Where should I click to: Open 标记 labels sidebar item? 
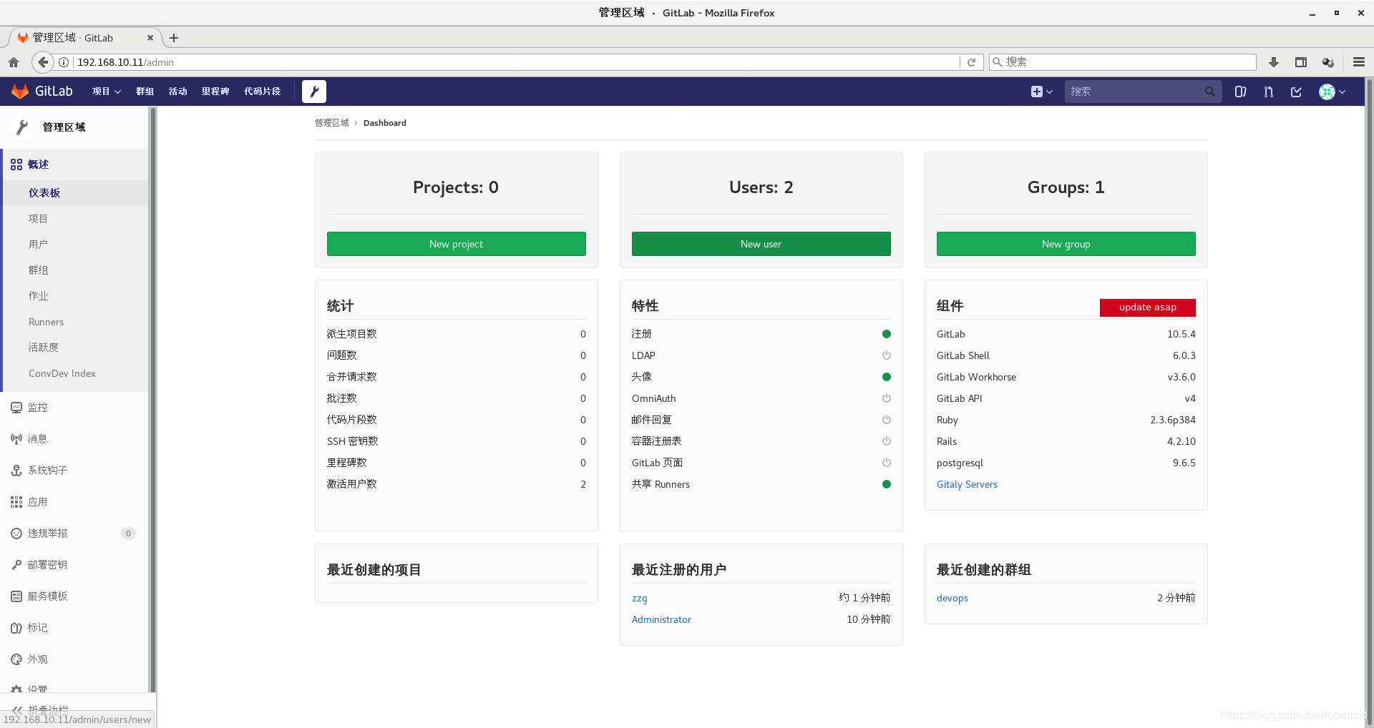tap(74, 628)
